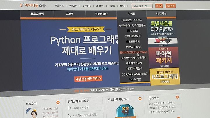Click the 회원가입 button
Viewport: 210px width, 118px height.
point(170,6)
